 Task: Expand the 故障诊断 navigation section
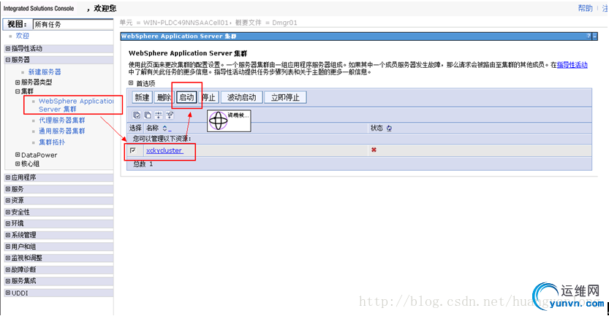point(8,269)
